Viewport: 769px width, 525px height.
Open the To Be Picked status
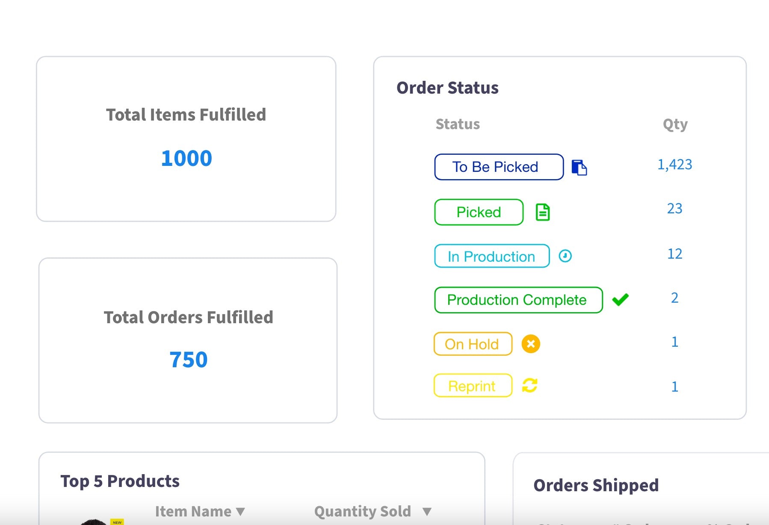pyautogui.click(x=499, y=167)
